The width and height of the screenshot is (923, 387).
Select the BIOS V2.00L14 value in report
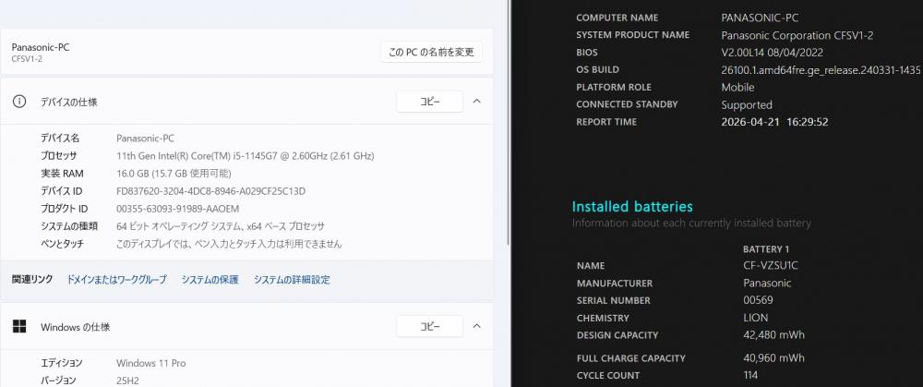(x=772, y=53)
